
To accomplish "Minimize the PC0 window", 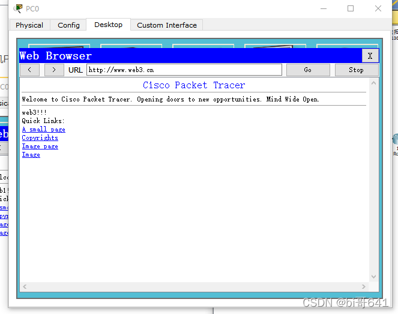I will coord(324,8).
